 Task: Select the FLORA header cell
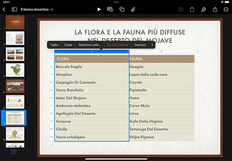92,59
